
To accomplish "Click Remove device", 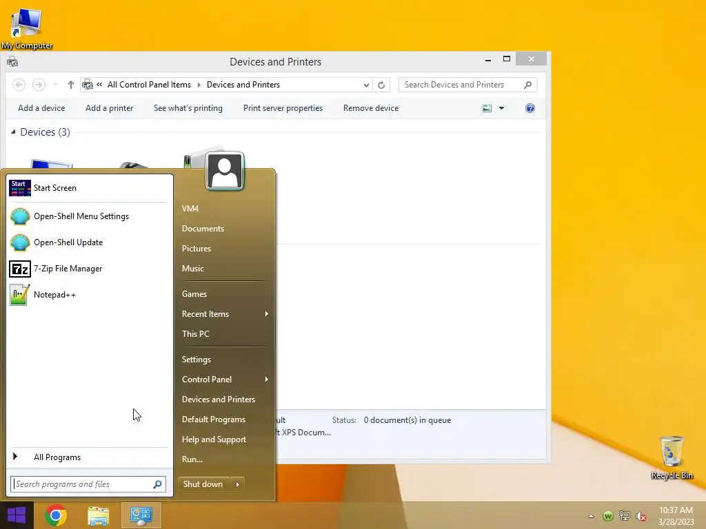I will [x=371, y=108].
